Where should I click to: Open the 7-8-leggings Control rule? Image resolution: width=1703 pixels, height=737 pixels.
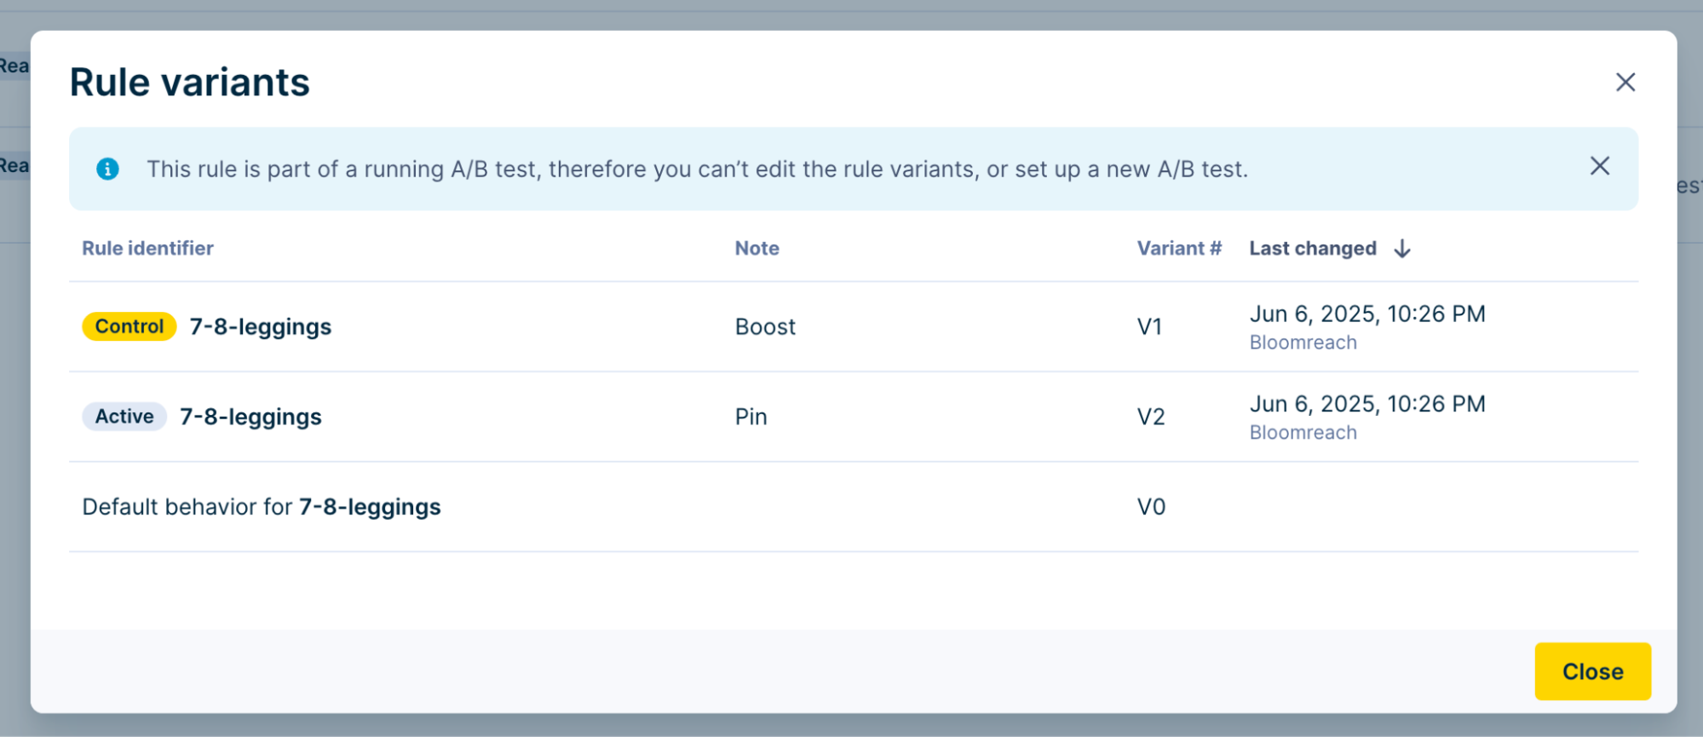coord(260,325)
